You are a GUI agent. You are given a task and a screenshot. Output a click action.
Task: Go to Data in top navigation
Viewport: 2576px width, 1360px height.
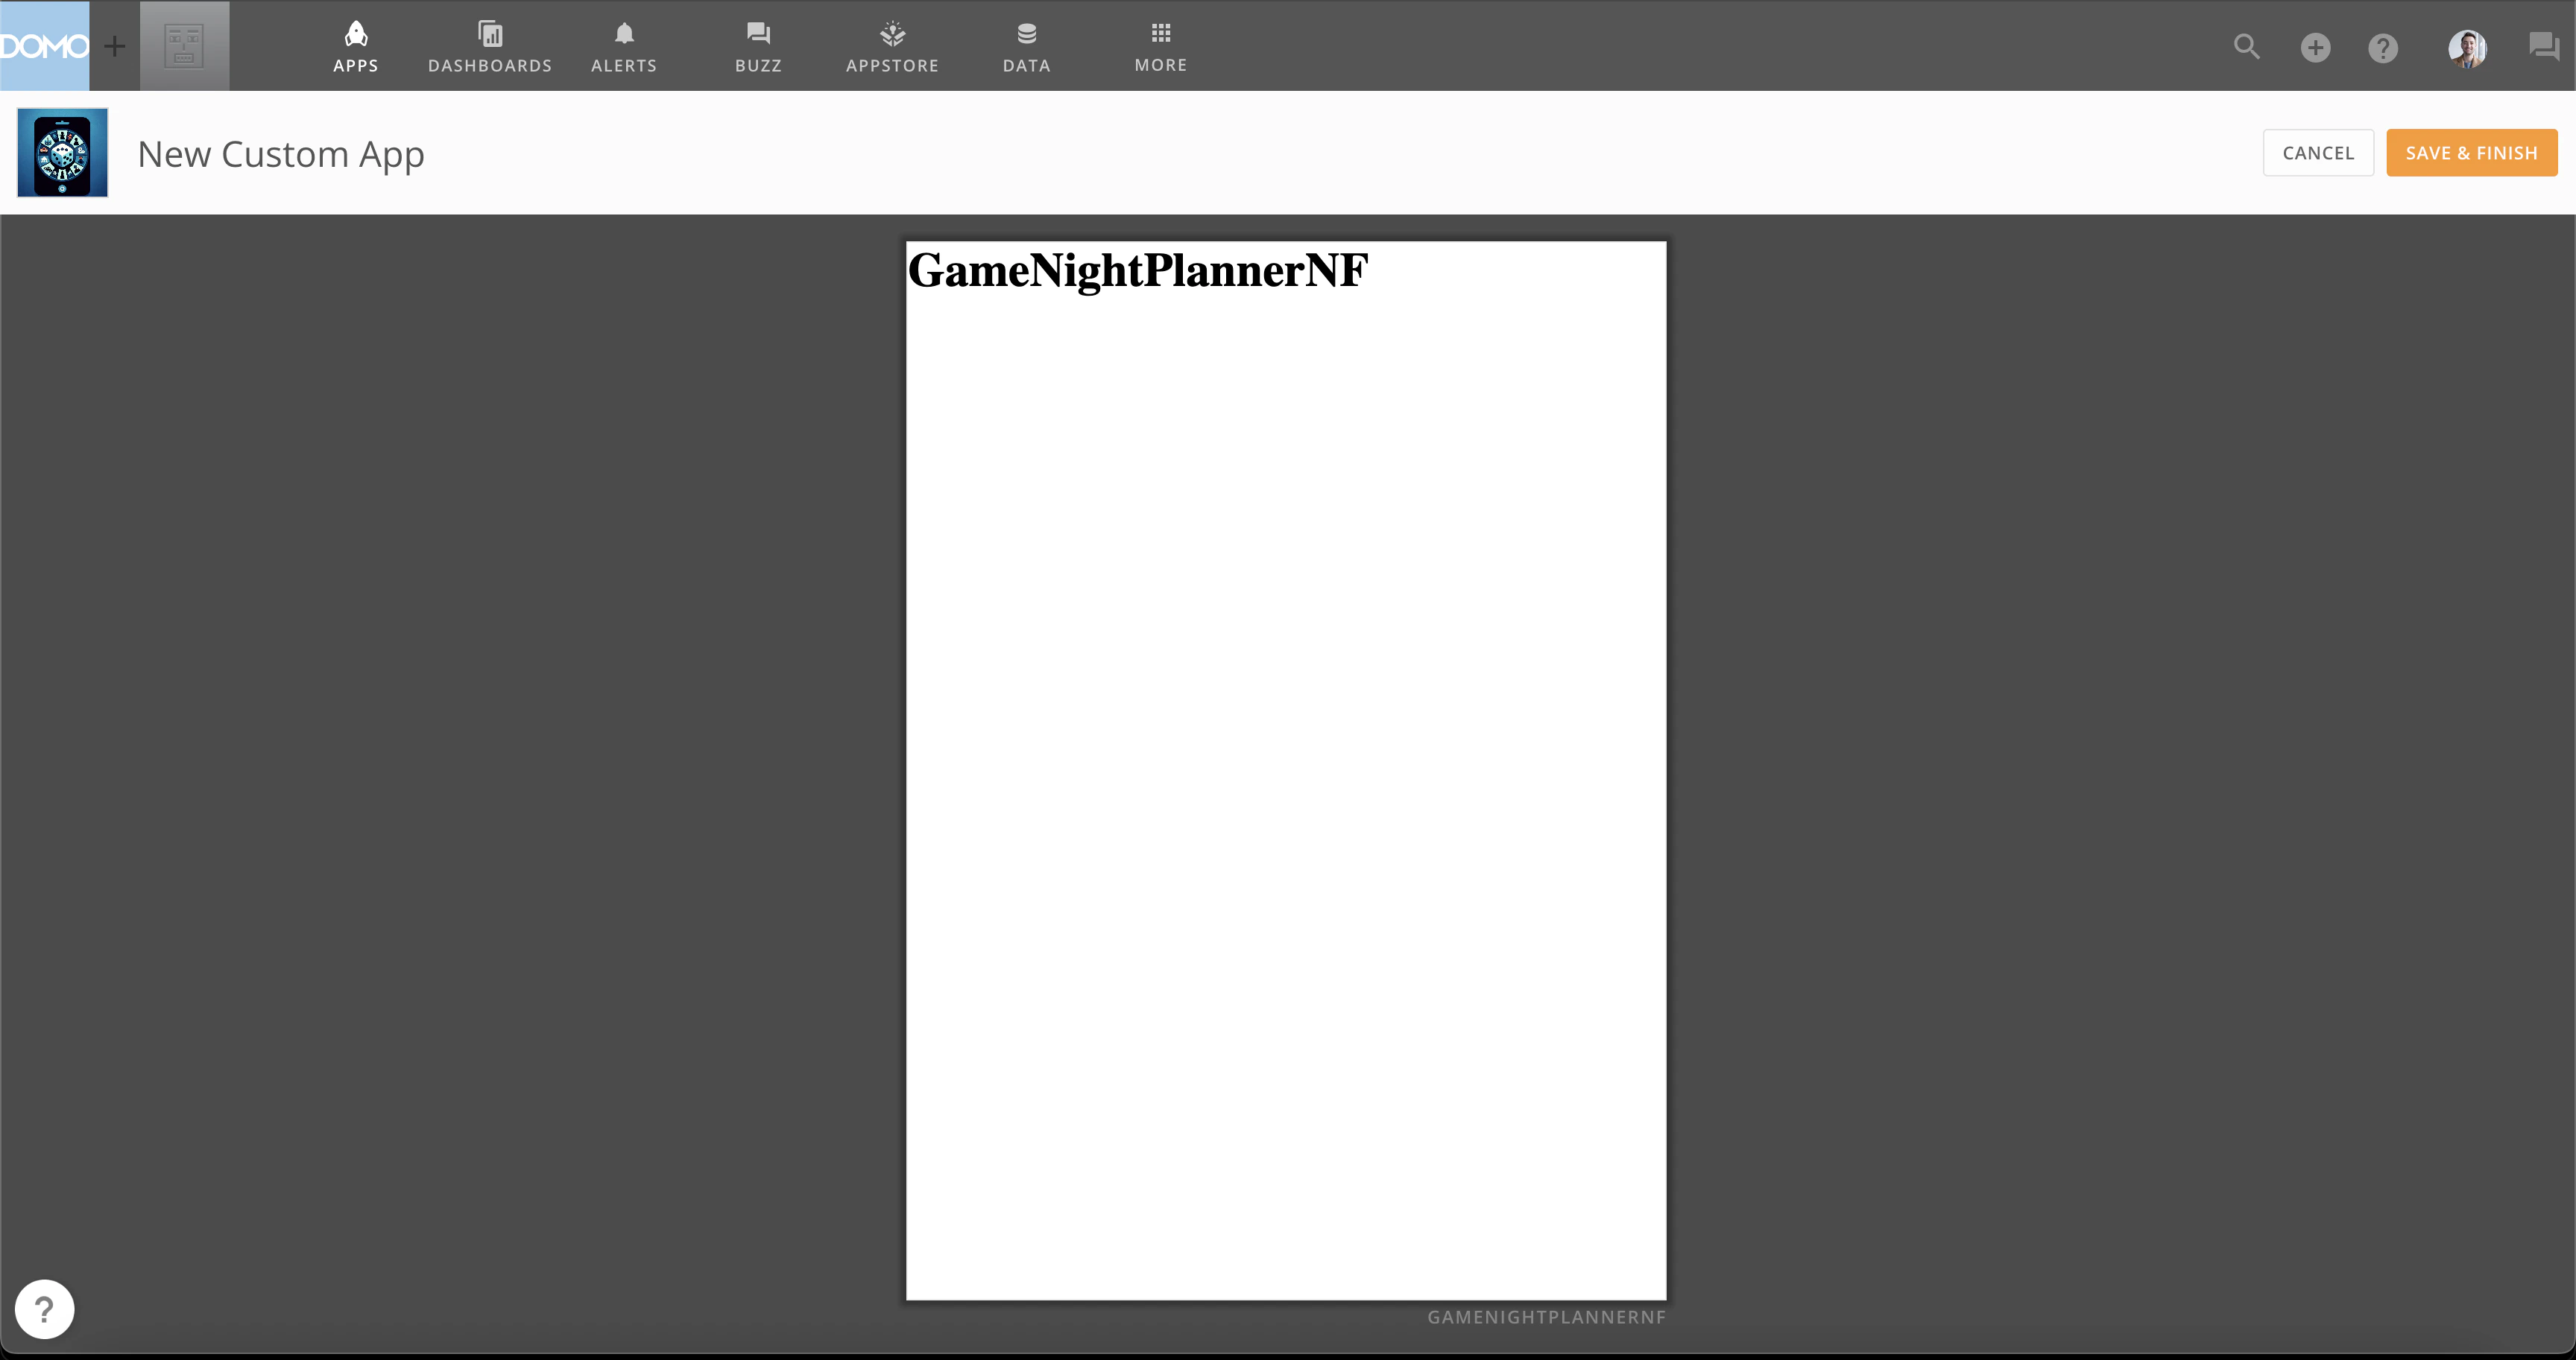(1026, 47)
